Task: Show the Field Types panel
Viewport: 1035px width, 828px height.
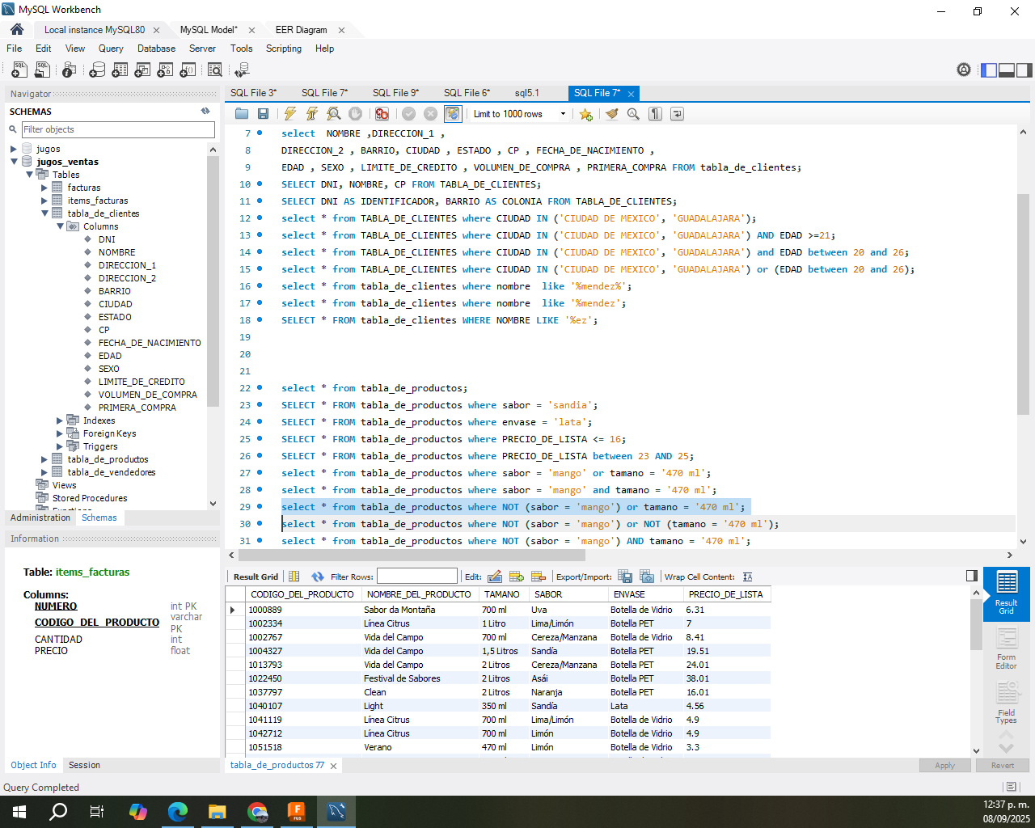Action: point(1006,703)
